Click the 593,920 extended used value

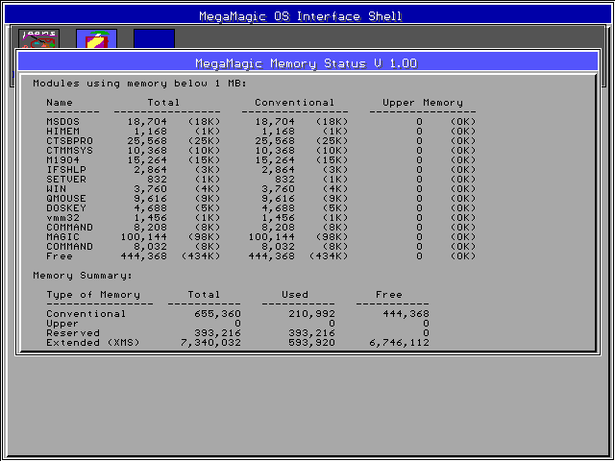[x=311, y=343]
